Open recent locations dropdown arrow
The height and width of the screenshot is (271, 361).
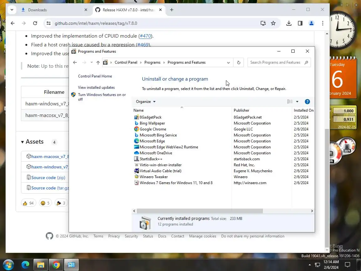[92, 62]
